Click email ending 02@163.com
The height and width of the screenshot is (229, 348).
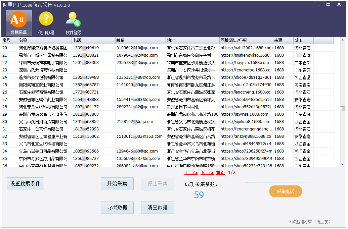(x=139, y=136)
